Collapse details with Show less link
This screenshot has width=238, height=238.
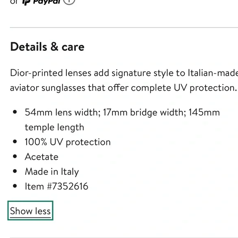coord(30,211)
